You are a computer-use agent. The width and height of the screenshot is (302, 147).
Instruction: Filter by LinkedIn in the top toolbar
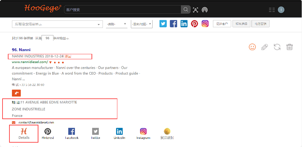coord(184,24)
